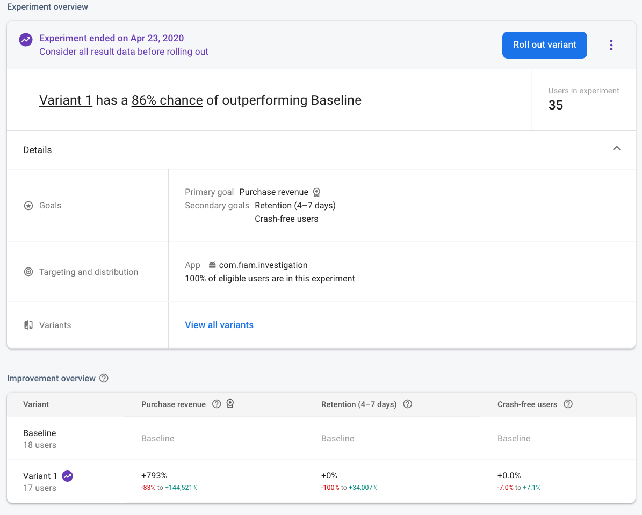The width and height of the screenshot is (642, 515).
Task: Open the three-dot overflow menu
Action: click(x=611, y=45)
